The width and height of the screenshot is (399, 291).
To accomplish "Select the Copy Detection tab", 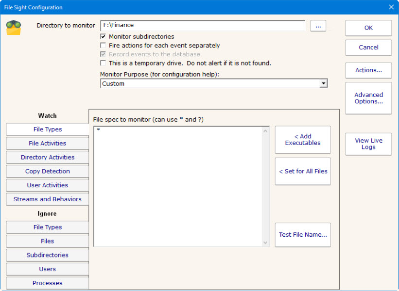I will tap(47, 172).
